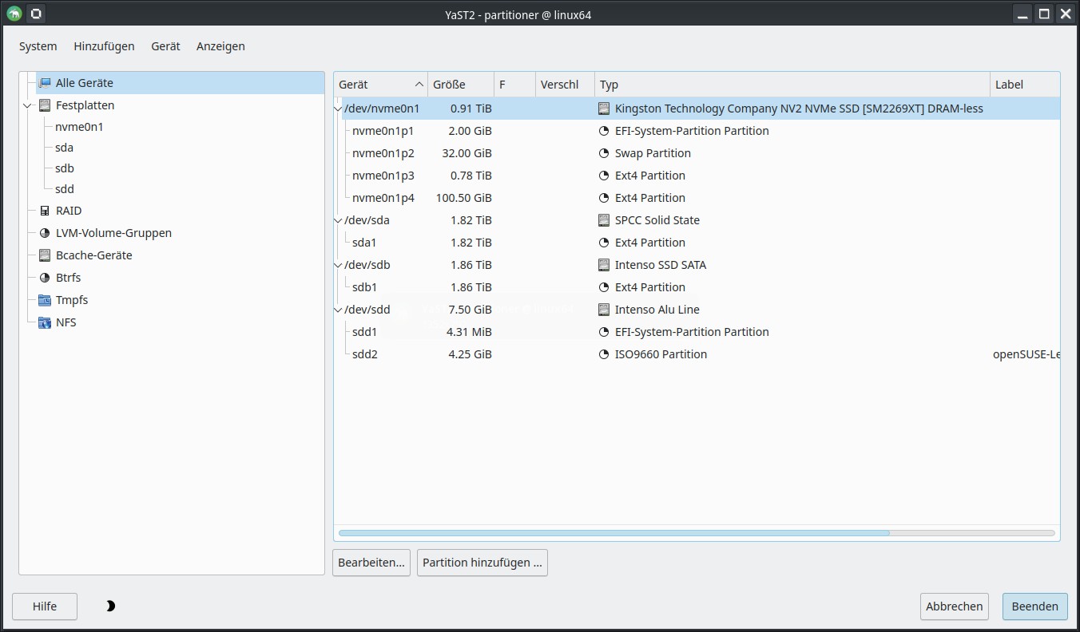Click the 100.50 GiB size cell
Viewport: 1080px width, 632px height.
(x=463, y=198)
